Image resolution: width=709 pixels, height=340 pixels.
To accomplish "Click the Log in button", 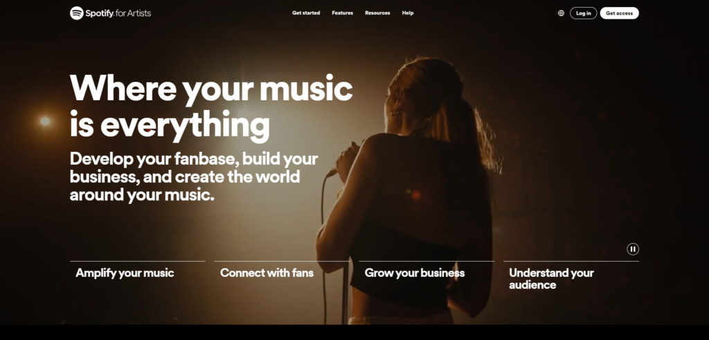I will (x=583, y=13).
